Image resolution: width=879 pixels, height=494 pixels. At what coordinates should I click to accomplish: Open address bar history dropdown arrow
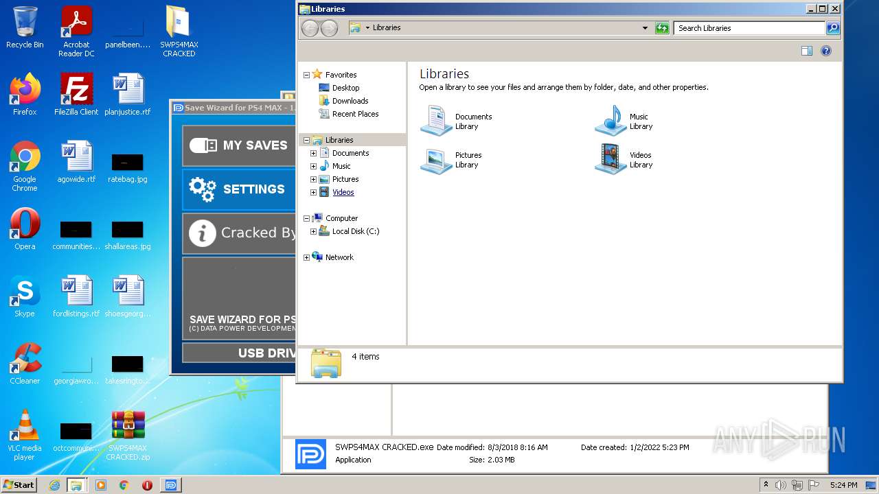pyautogui.click(x=645, y=28)
